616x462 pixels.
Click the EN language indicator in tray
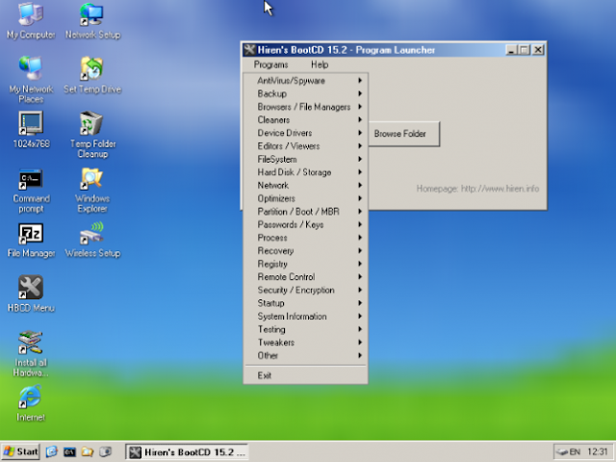(575, 451)
